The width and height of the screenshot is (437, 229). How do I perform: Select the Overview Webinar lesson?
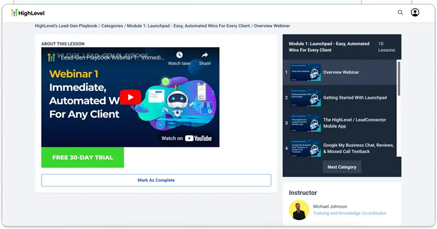tap(341, 72)
